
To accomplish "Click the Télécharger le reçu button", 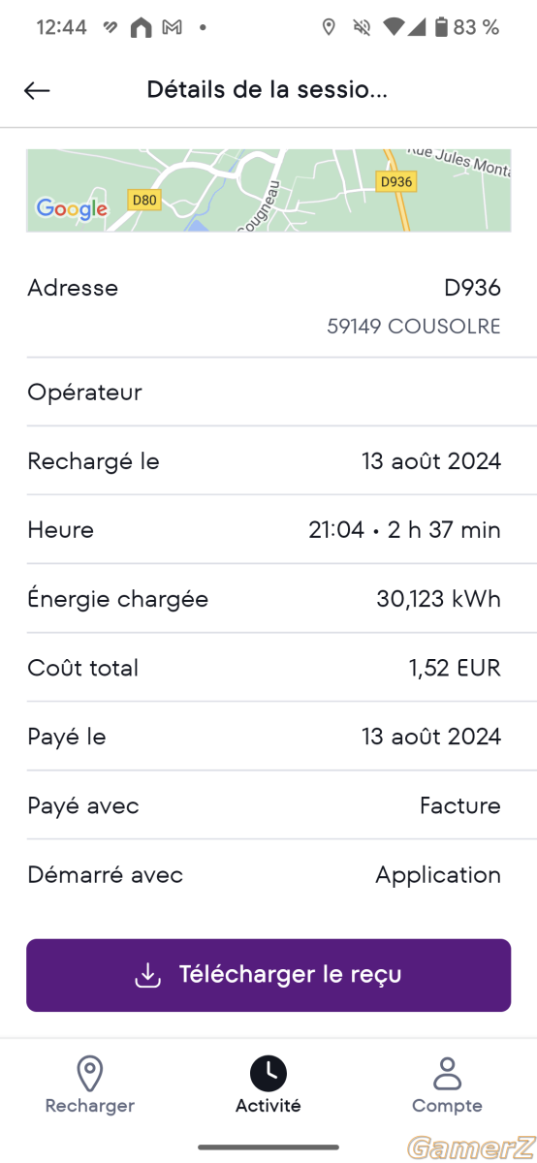I will tap(268, 975).
